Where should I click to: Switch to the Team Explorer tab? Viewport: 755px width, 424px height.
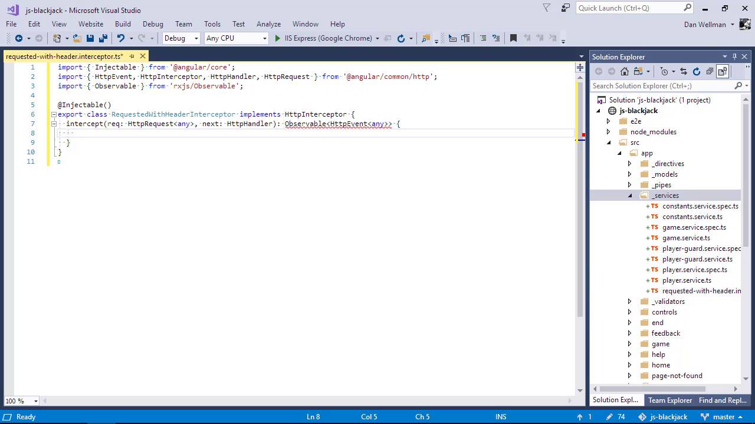(670, 400)
